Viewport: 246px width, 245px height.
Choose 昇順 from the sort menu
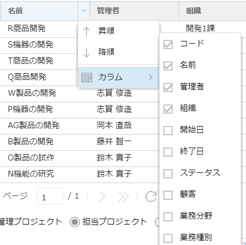coord(106,31)
